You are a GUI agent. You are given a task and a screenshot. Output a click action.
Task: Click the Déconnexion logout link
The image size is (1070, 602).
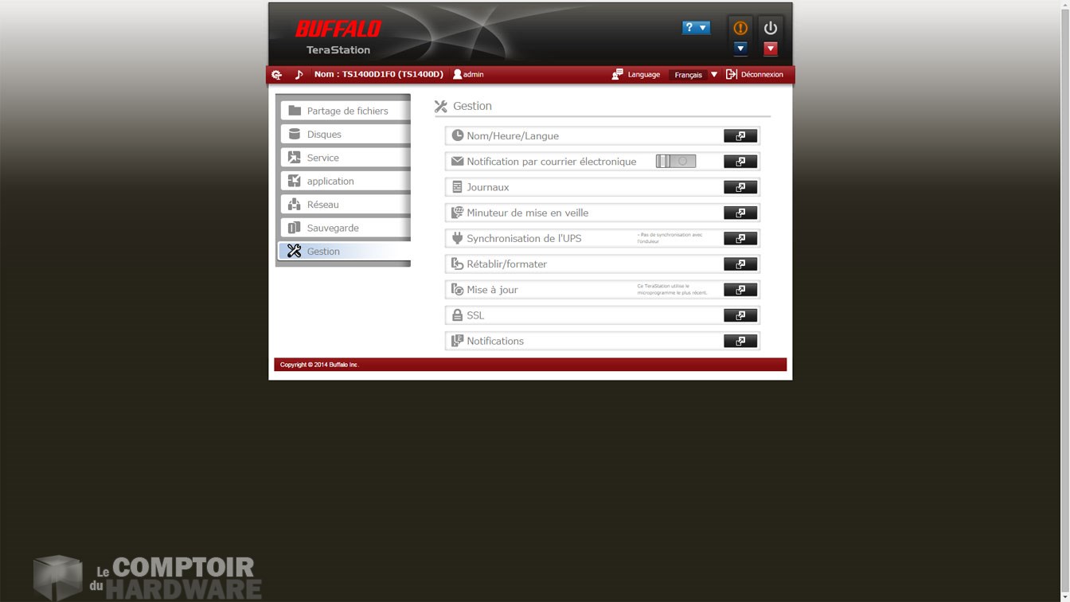point(754,75)
